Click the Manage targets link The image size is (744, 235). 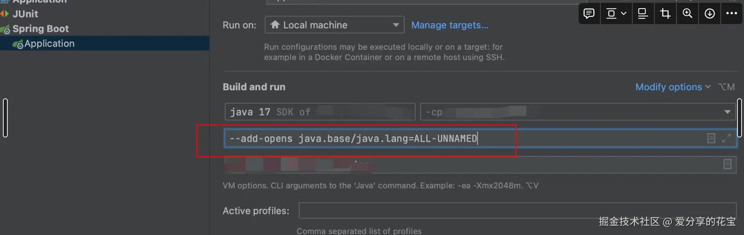click(450, 25)
